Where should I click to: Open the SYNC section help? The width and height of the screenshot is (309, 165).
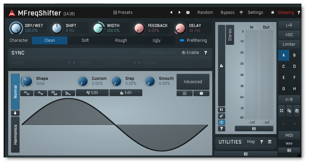pos(206,53)
